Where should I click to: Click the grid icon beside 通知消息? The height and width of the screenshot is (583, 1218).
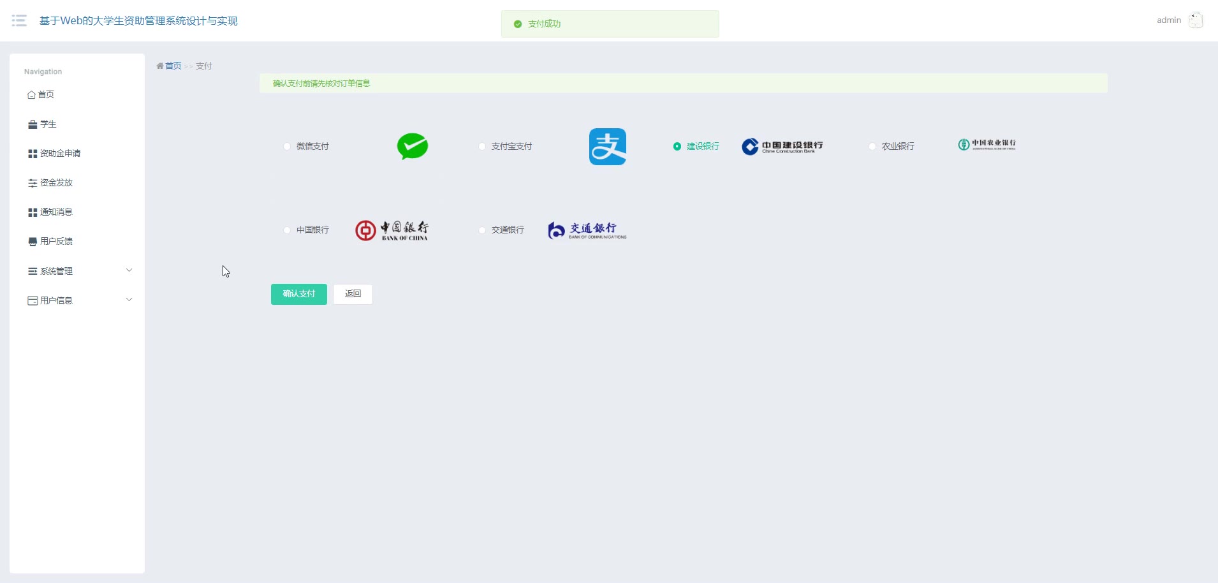(33, 212)
